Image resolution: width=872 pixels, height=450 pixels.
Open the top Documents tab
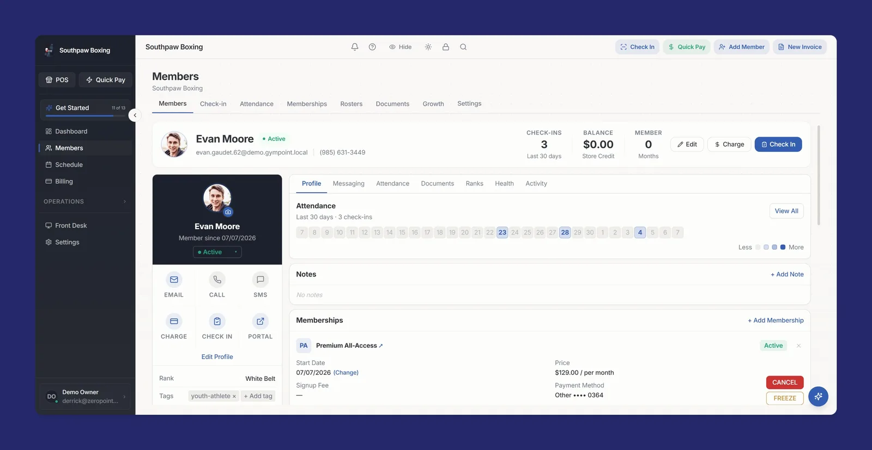[392, 103]
